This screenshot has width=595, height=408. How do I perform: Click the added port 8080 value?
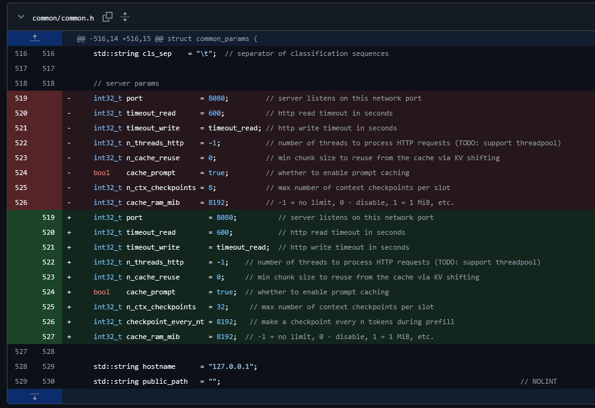pyautogui.click(x=224, y=217)
